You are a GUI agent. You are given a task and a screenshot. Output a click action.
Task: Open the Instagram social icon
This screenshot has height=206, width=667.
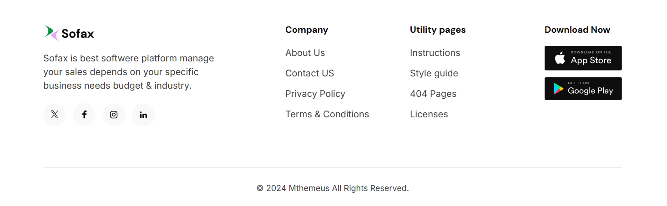pyautogui.click(x=114, y=115)
